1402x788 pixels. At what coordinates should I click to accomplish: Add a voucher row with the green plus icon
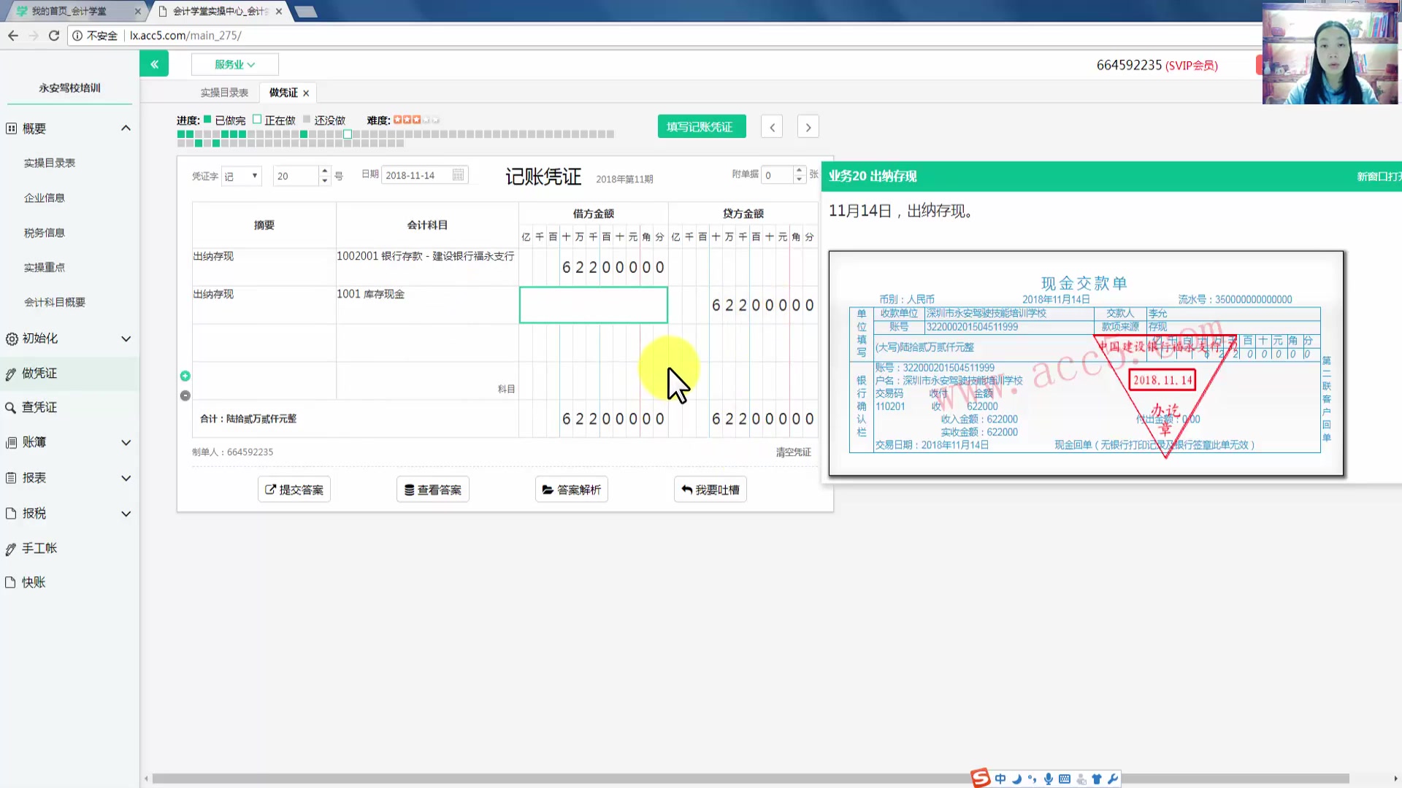(185, 376)
